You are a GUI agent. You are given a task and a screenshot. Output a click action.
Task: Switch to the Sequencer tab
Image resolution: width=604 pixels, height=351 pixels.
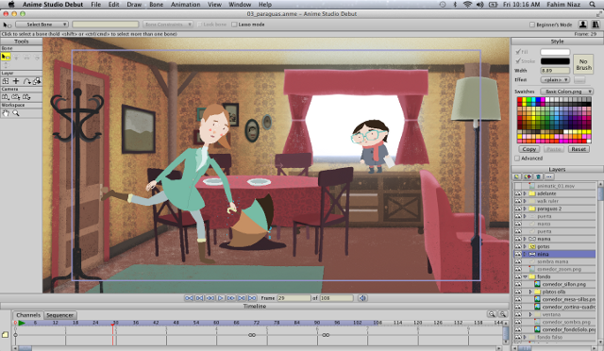(59, 315)
